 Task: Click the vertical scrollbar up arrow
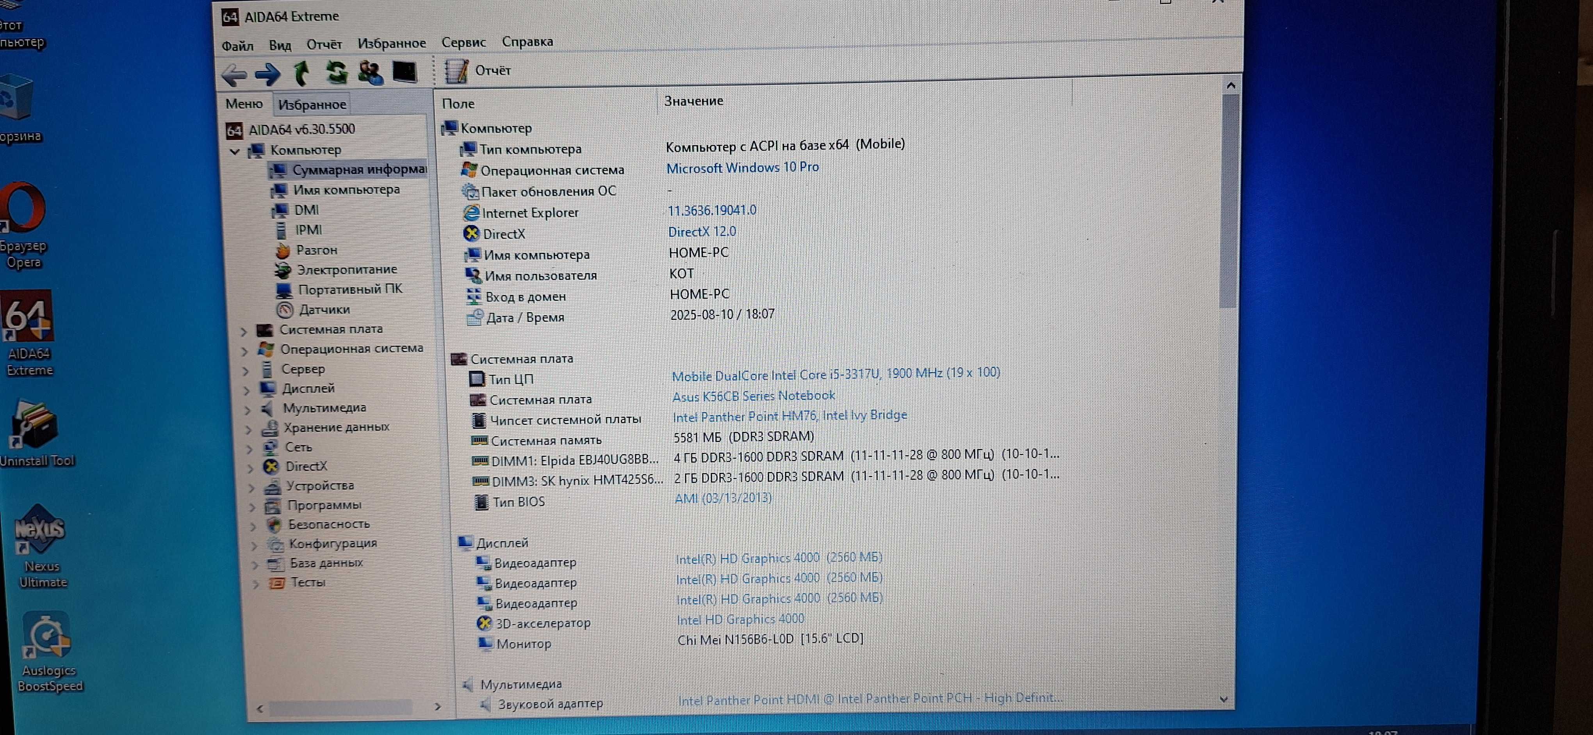coord(1230,86)
